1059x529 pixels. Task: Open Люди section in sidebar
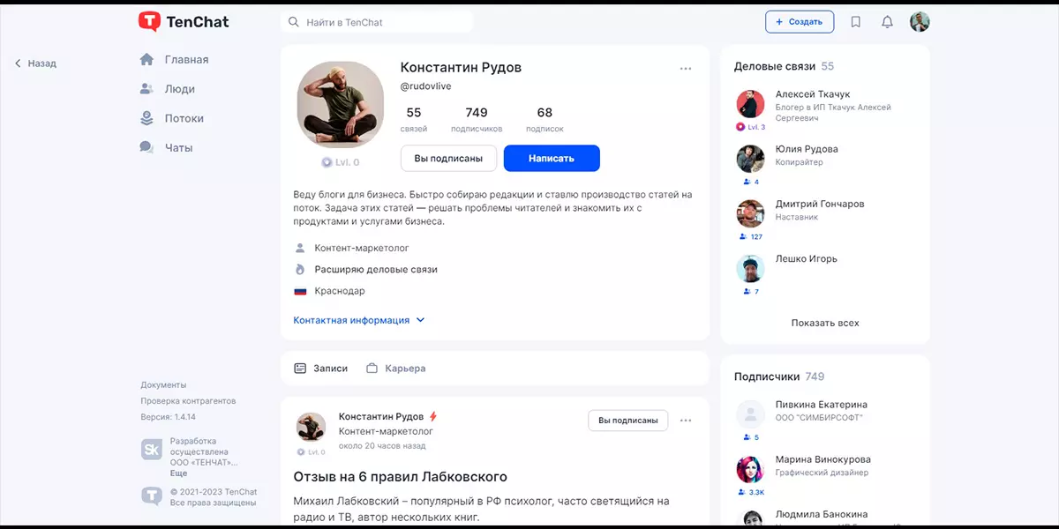point(168,89)
